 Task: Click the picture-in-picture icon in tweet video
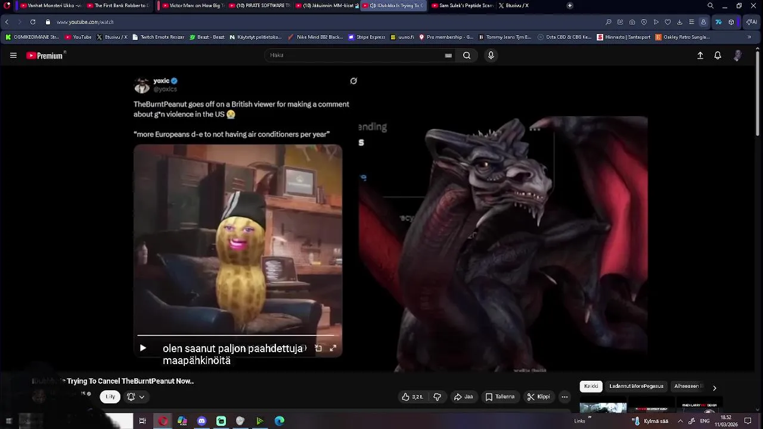[x=318, y=348]
